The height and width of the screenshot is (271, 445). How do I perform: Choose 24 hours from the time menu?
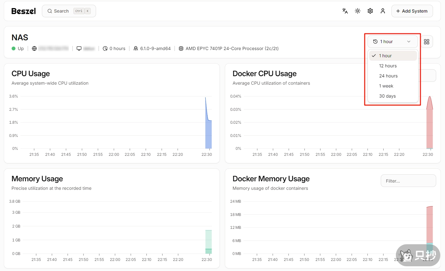click(388, 76)
